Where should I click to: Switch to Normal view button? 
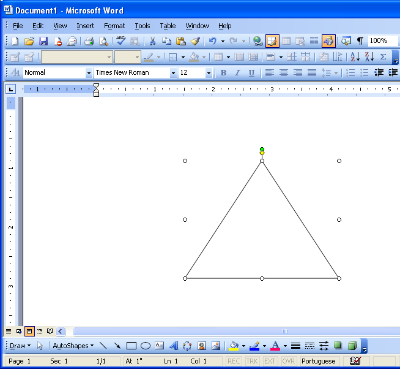(9, 332)
